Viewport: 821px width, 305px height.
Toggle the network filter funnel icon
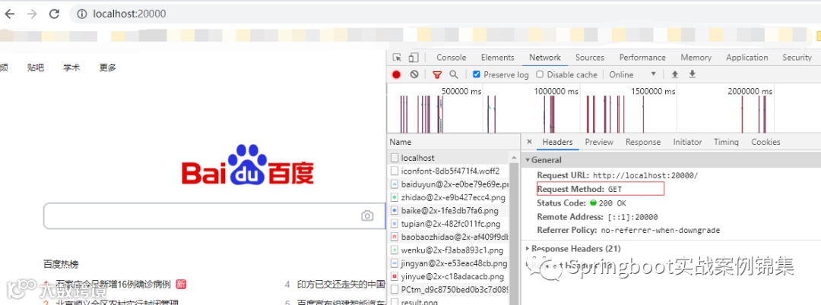437,74
